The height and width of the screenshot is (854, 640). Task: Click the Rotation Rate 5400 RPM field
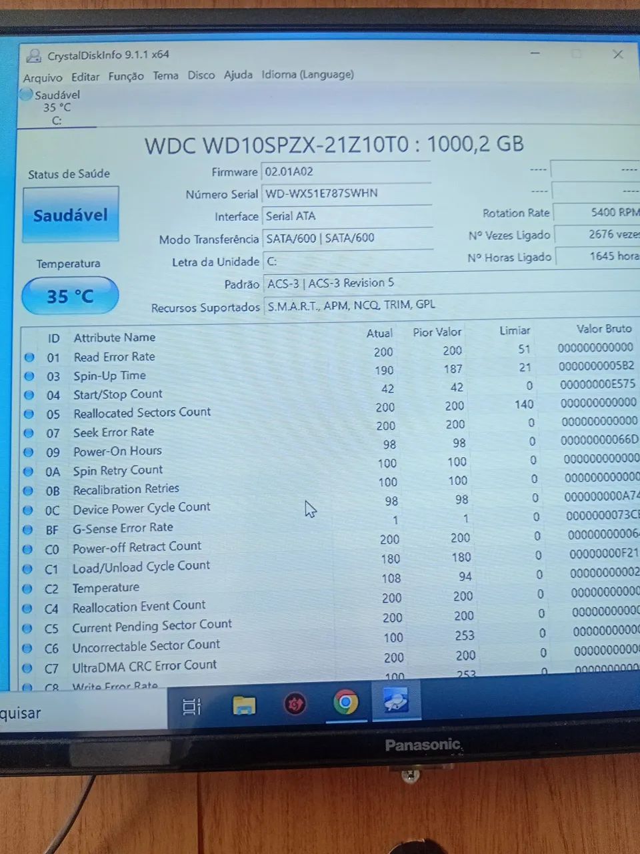[597, 212]
